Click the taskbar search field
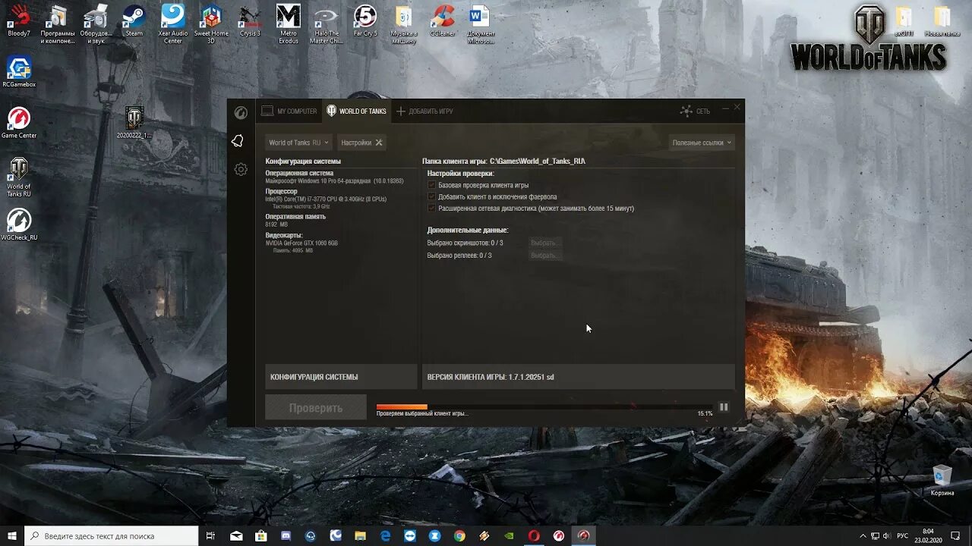This screenshot has width=972, height=546. 112,535
